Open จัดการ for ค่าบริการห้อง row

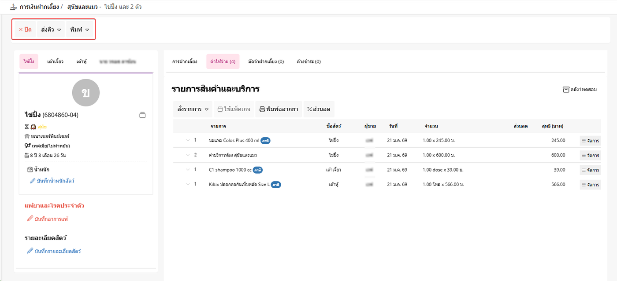point(590,155)
